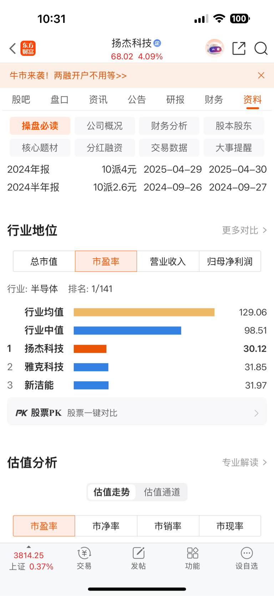Select 归母净利润 ranking option
This screenshot has width=274, height=596.
click(x=230, y=261)
